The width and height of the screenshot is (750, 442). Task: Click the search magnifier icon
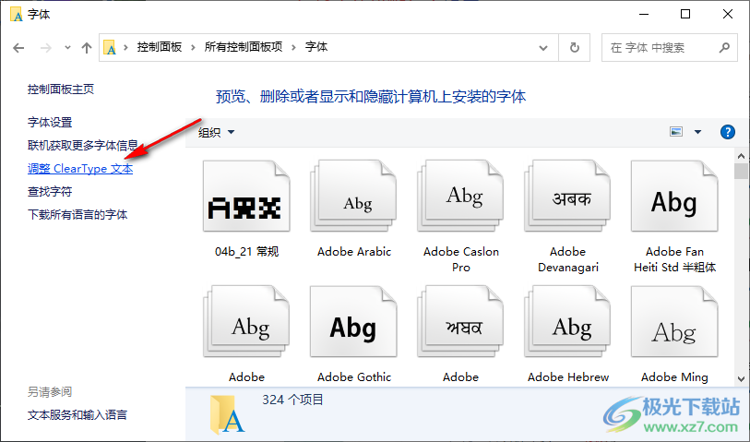click(x=725, y=47)
